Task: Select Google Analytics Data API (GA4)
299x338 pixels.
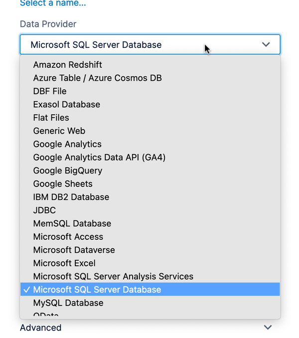Action: [x=150, y=158]
